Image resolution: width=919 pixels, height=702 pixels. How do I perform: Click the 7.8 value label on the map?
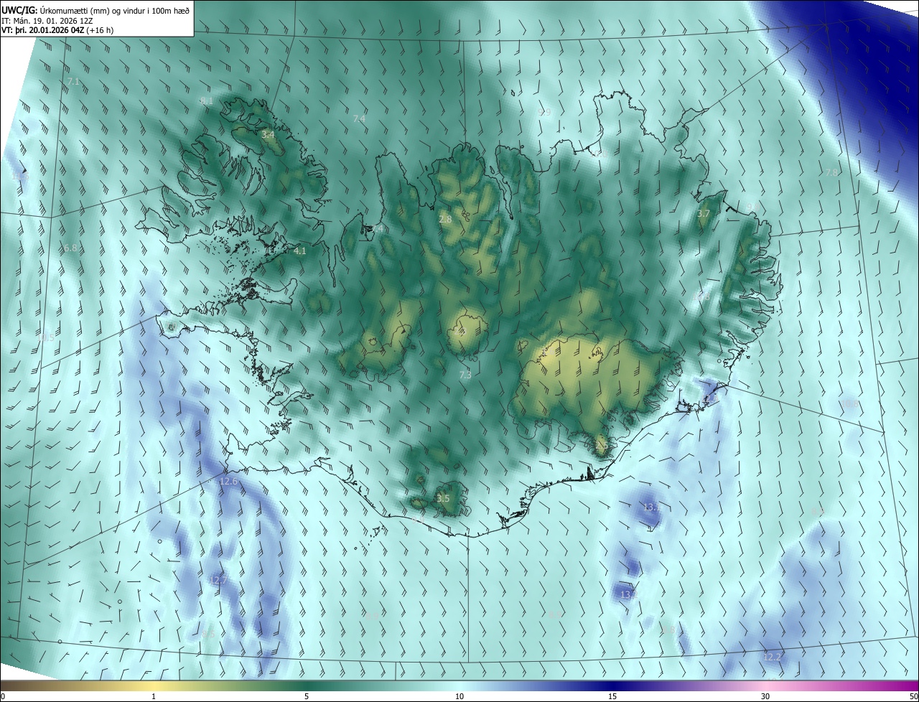pos(831,172)
